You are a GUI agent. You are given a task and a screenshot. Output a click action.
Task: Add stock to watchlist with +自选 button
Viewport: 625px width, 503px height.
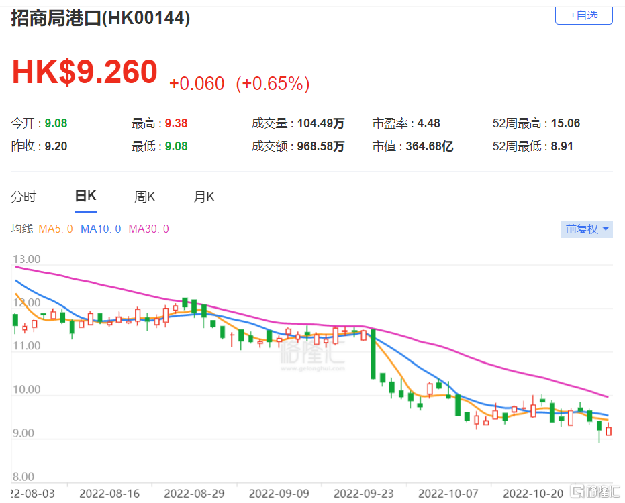pos(583,15)
